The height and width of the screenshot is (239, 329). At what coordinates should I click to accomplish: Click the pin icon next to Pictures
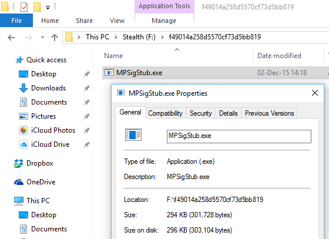(x=87, y=116)
